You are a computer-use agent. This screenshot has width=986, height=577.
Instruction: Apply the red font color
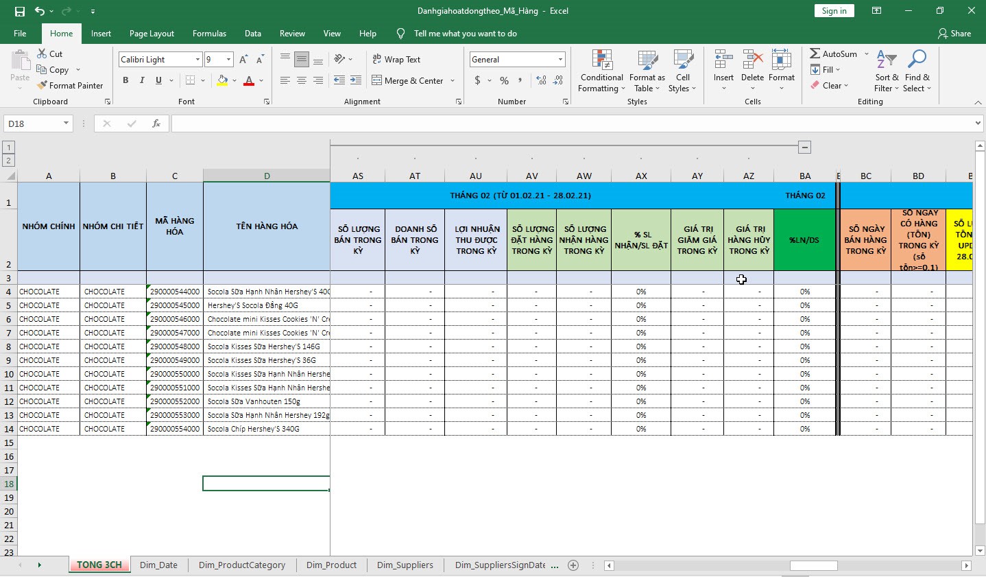pyautogui.click(x=249, y=81)
